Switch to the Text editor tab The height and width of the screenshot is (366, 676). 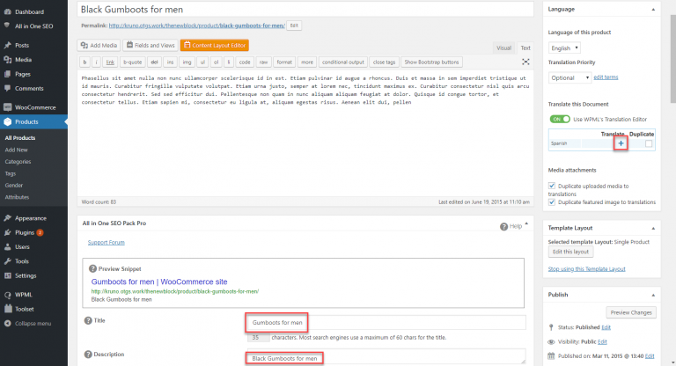point(525,48)
